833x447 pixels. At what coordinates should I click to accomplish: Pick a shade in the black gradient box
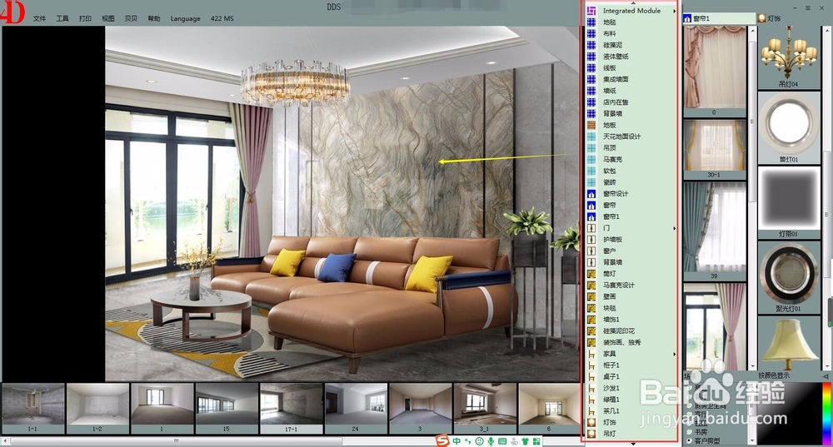coord(789,414)
